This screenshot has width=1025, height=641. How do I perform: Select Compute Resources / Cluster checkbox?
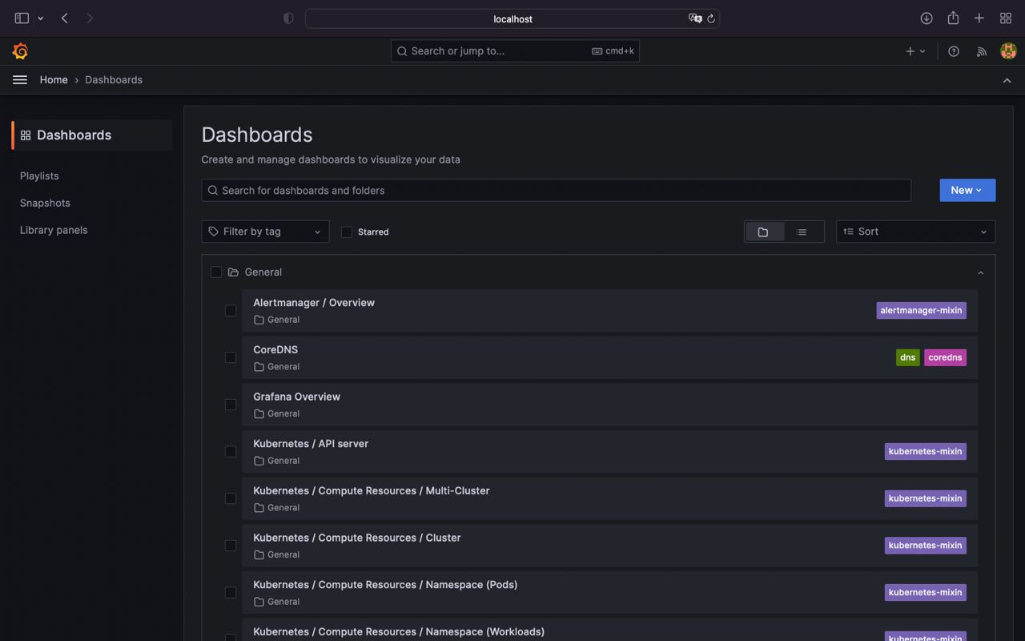click(x=231, y=546)
